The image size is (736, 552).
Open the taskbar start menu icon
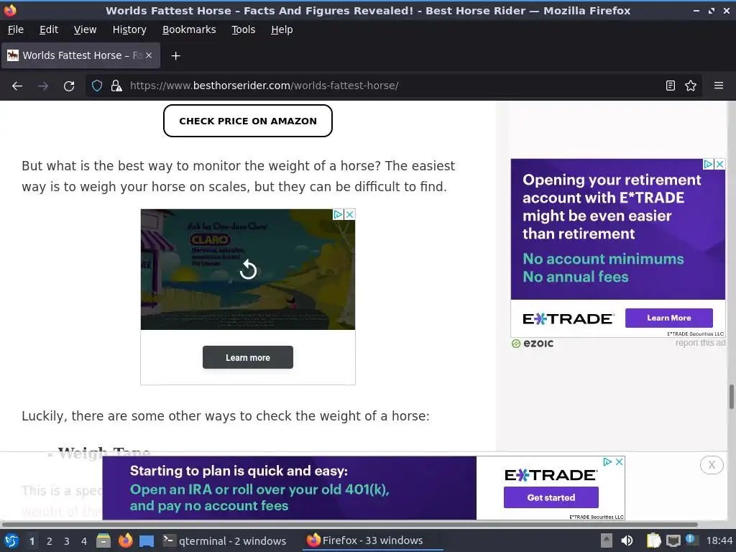(x=11, y=540)
